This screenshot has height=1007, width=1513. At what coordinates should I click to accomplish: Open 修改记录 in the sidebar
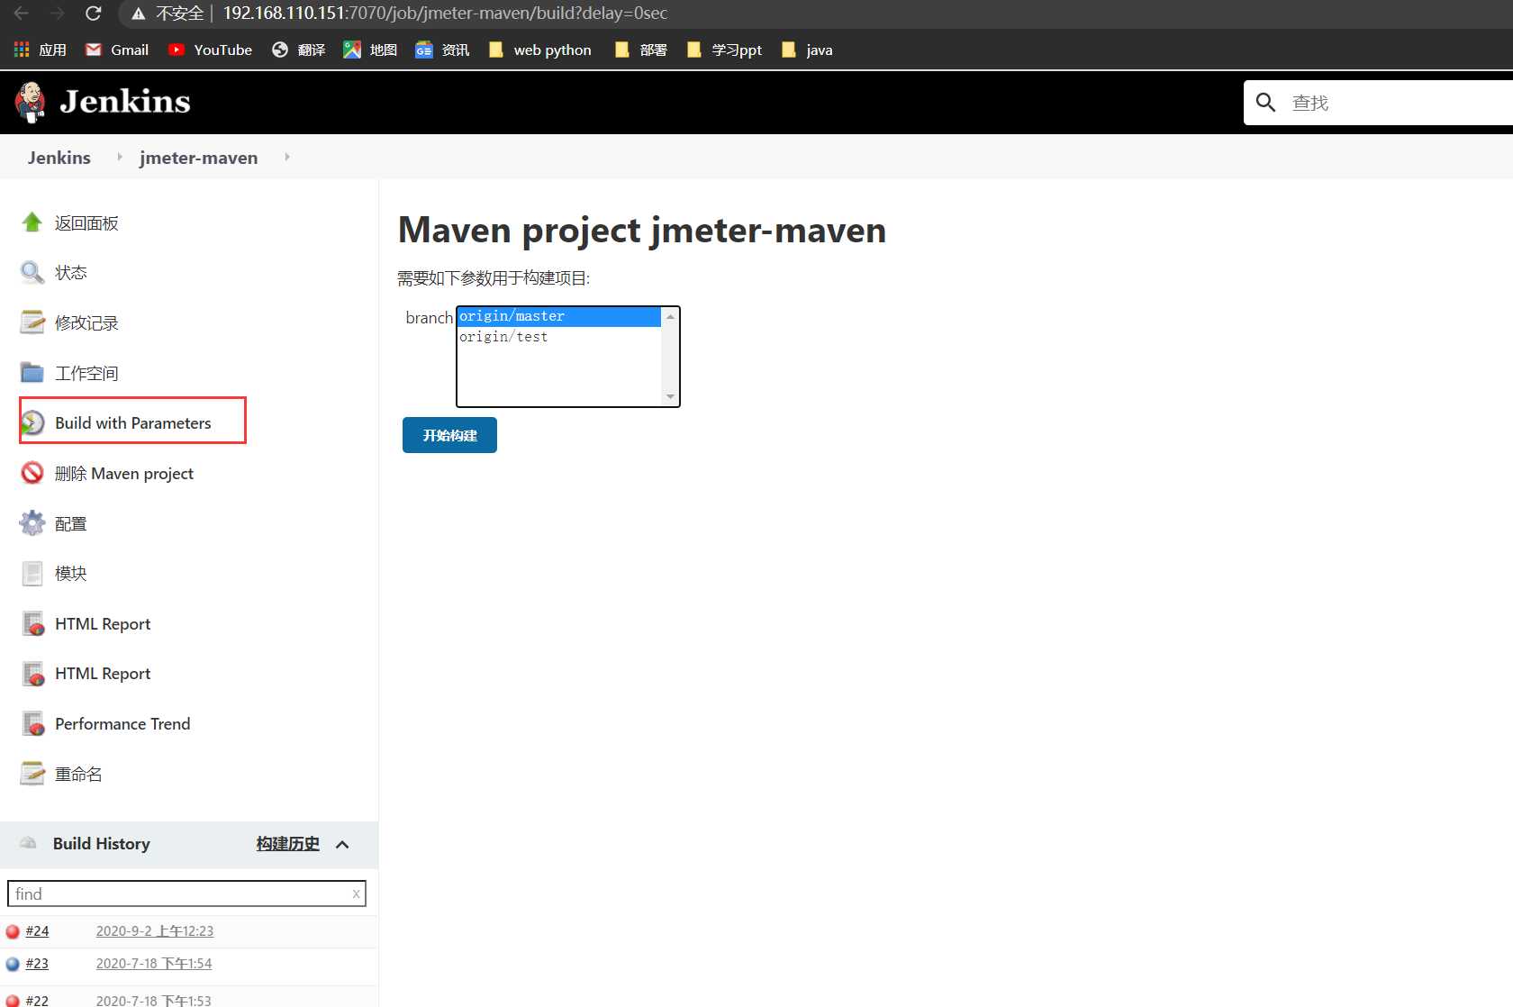(86, 322)
